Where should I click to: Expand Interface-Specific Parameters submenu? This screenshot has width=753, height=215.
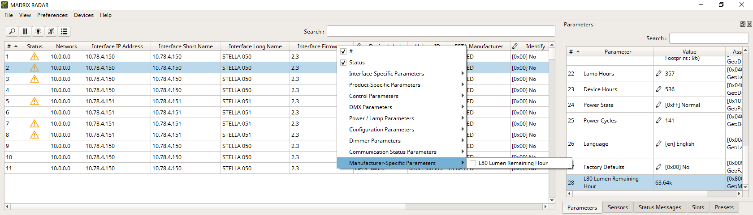(x=402, y=74)
